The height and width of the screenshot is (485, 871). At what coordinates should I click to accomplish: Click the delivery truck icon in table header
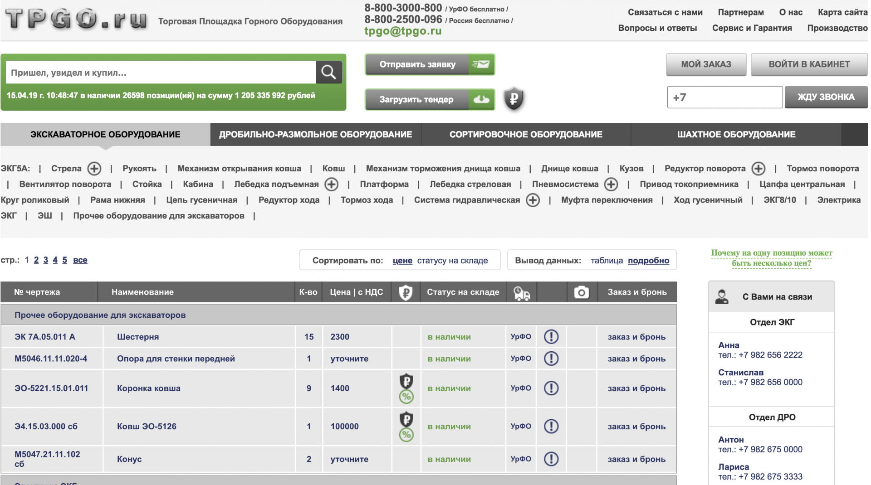(x=521, y=293)
